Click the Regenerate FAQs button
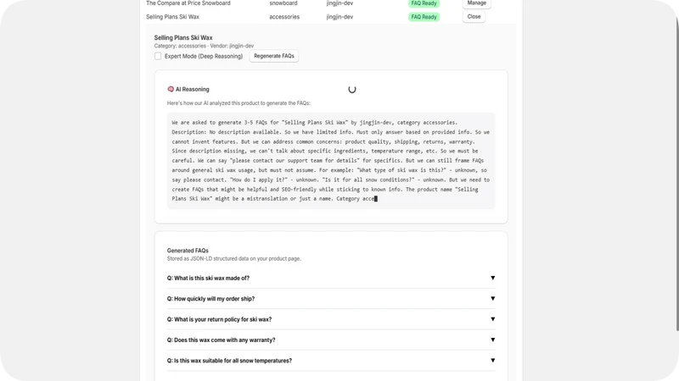Viewport: 679px width, 381px height. (x=273, y=56)
